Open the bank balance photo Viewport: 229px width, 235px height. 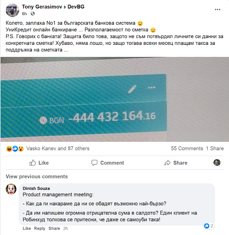click(115, 99)
